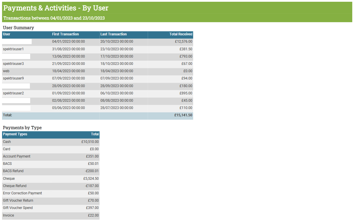Select the Invoice payment type label

(8, 215)
